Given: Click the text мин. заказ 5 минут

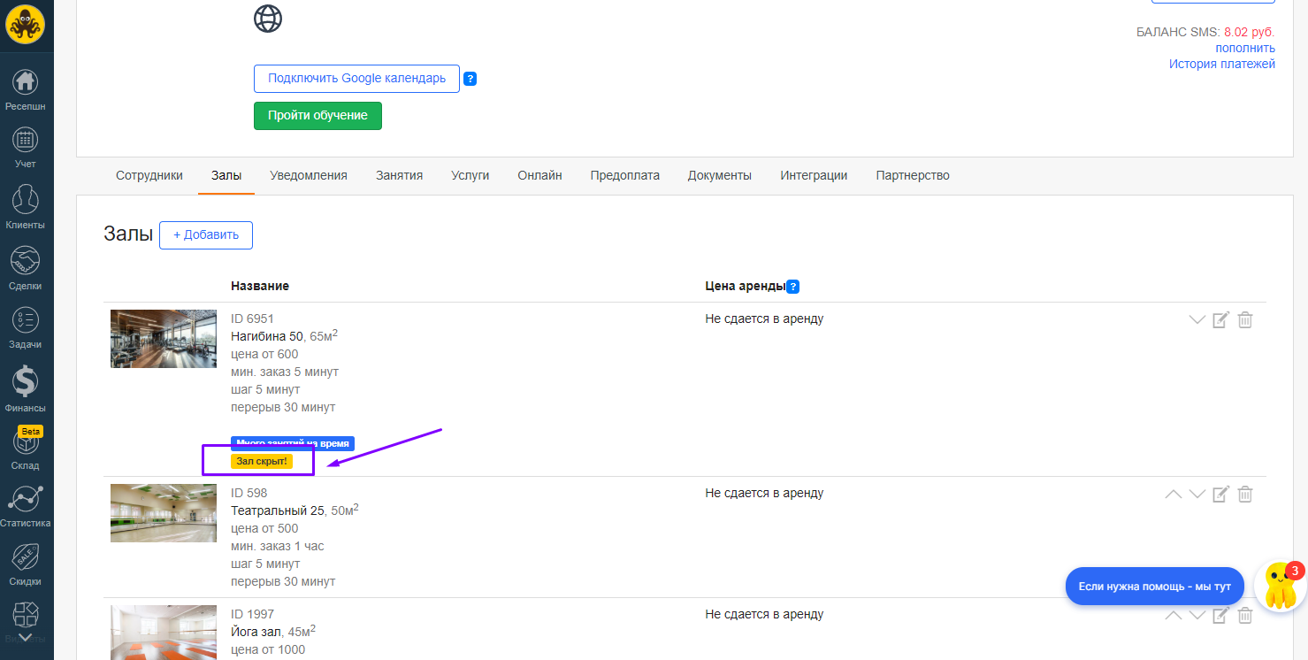Looking at the screenshot, I should (285, 372).
